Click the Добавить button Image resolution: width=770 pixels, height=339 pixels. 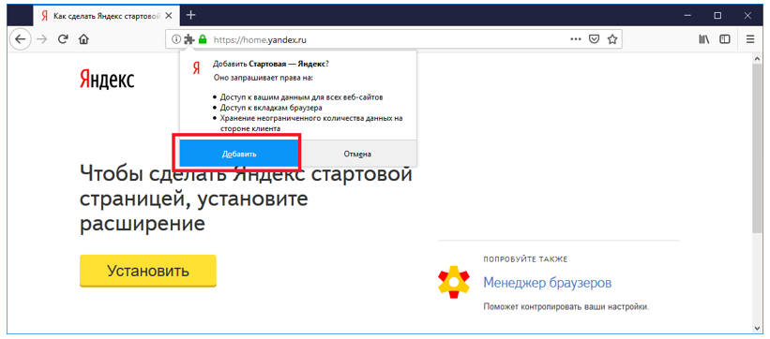[x=239, y=154]
